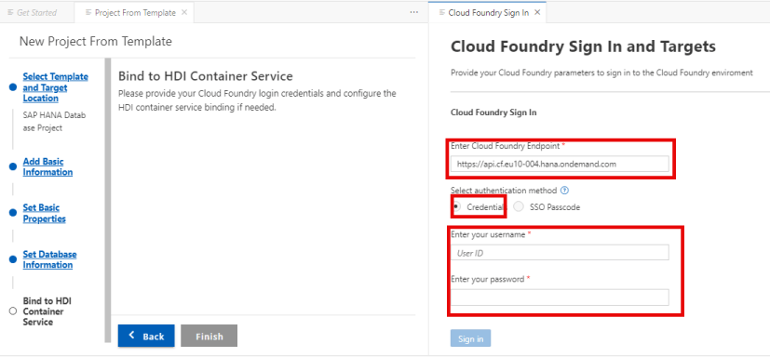Click the Sign in button

[470, 338]
